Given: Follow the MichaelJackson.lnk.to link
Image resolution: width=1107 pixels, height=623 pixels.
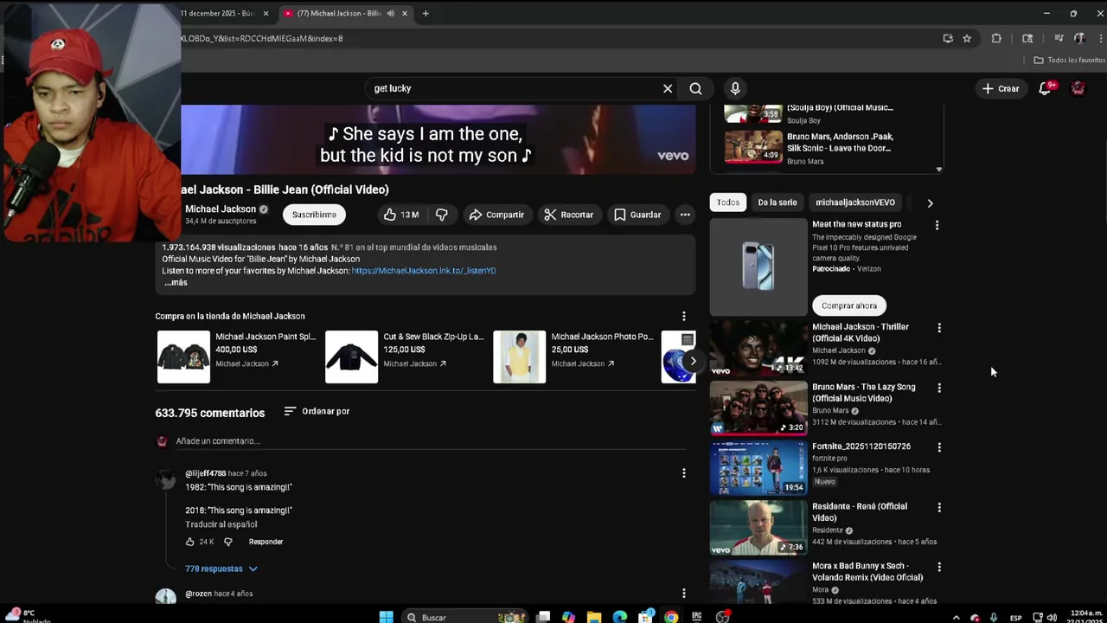Looking at the screenshot, I should 424,271.
